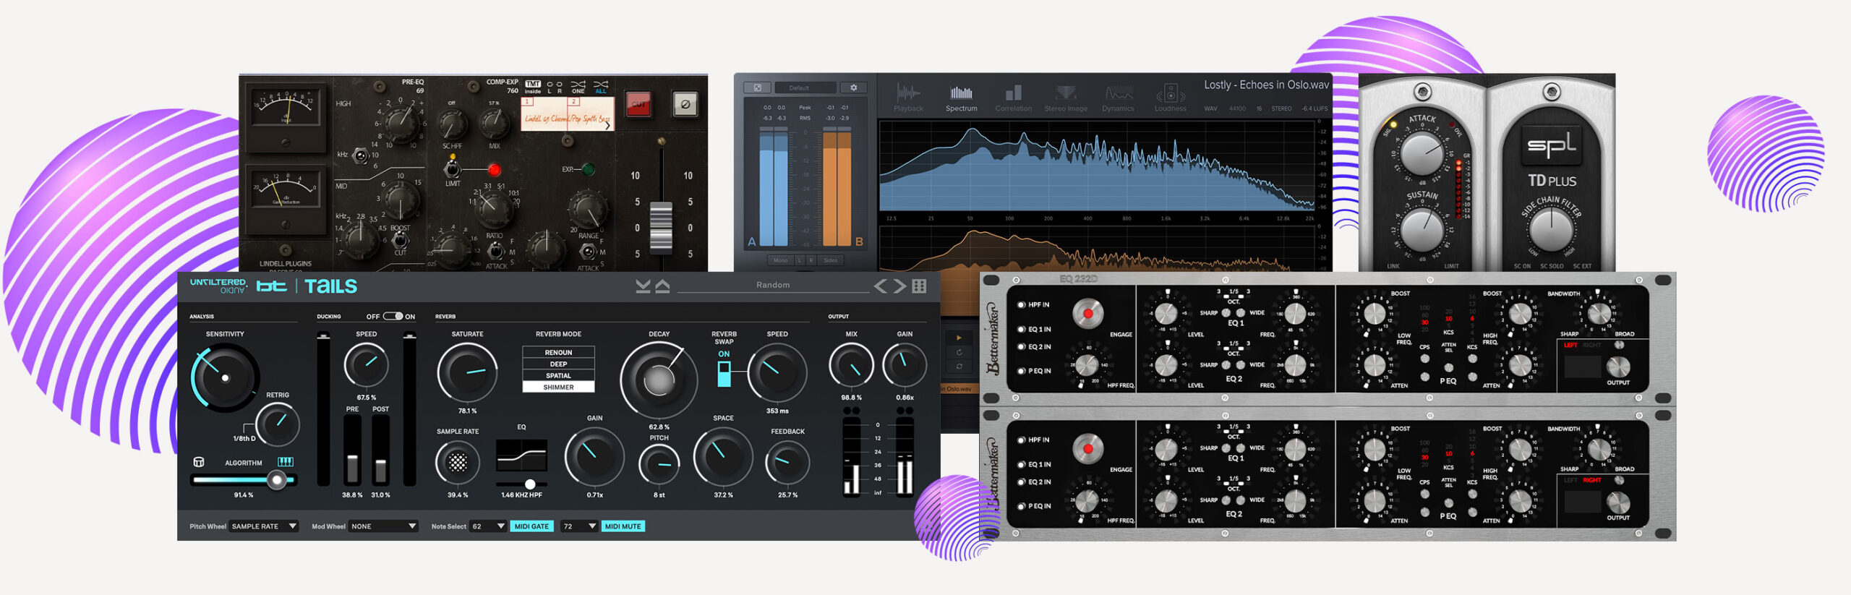This screenshot has height=595, width=1851.
Task: Click the SPL TD Plus Attack knob
Action: pos(1422,153)
